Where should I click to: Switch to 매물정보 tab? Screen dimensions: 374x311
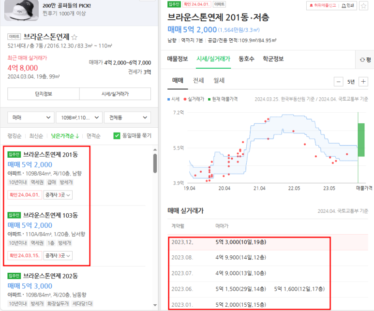click(x=178, y=59)
